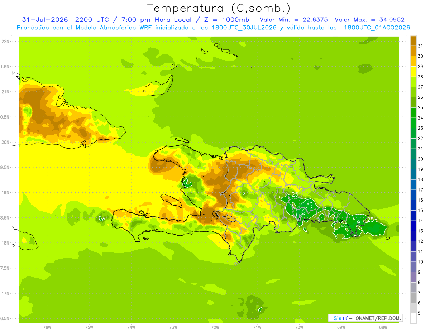Click the "2200 UTC" time text
This screenshot has width=430, height=332.
tap(92, 20)
